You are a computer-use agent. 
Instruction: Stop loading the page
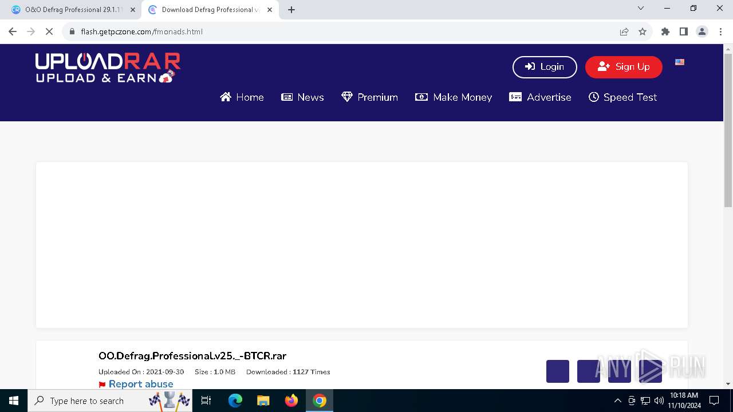49,31
